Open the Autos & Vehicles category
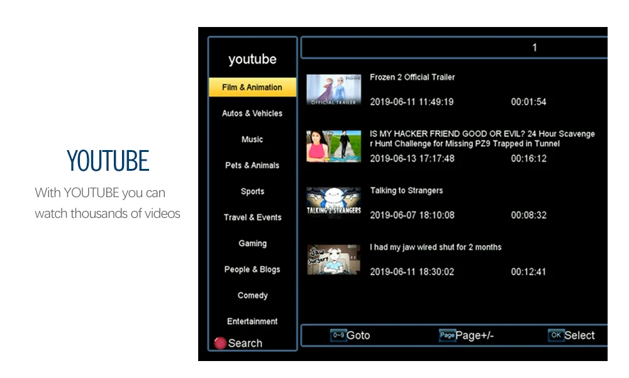The height and width of the screenshot is (378, 629). 252,113
